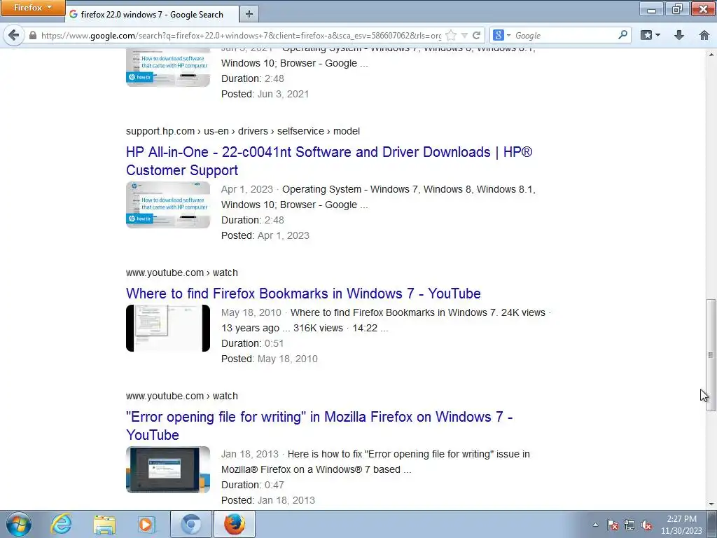
Task: Switch to Chrome on taskbar
Action: pos(190,524)
